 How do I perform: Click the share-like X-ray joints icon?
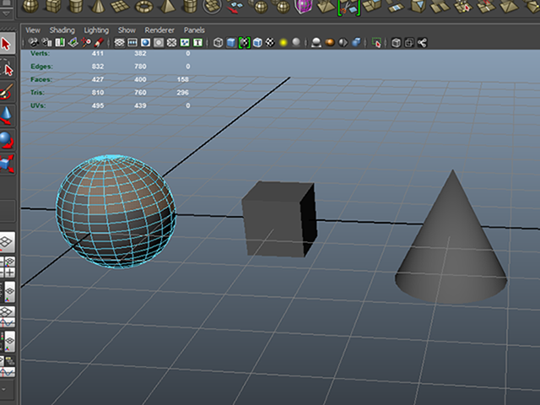pyautogui.click(x=422, y=43)
